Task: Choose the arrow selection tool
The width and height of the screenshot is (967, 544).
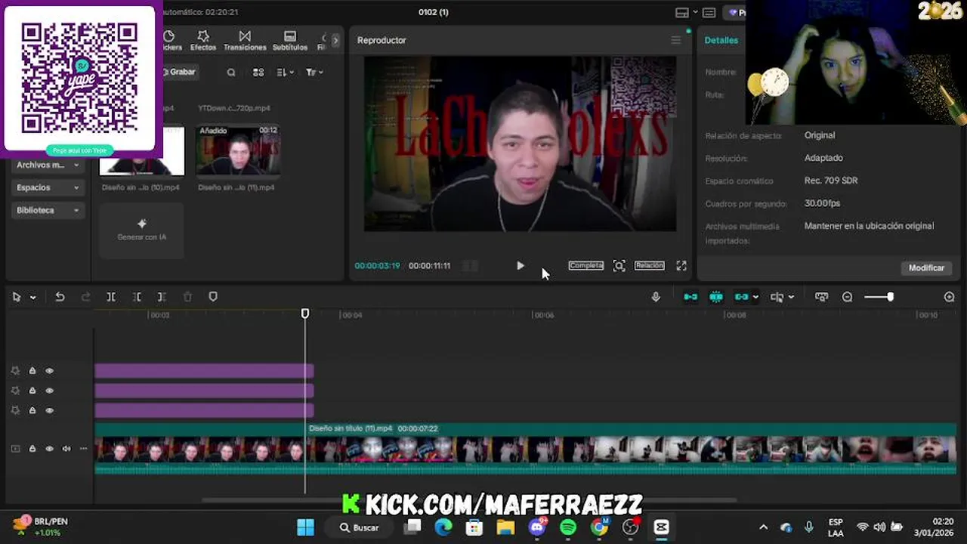Action: [x=17, y=297]
